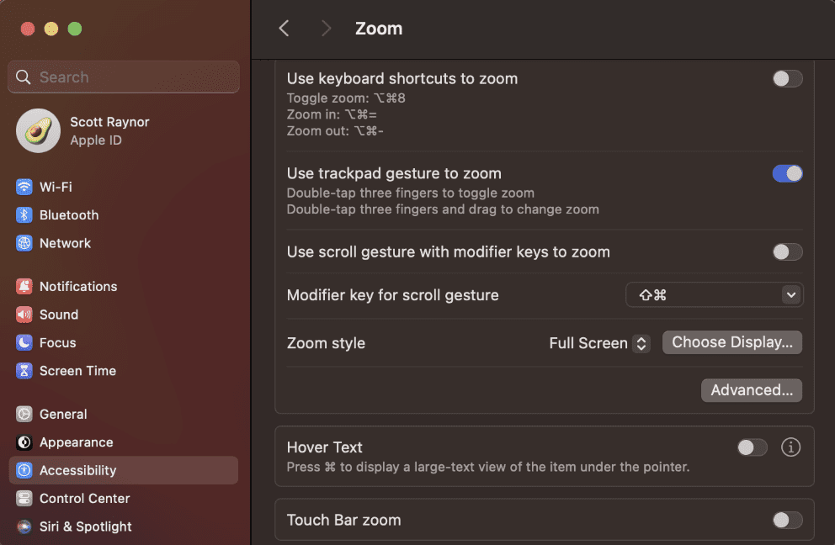835x545 pixels.
Task: Open Control Center settings
Action: (x=84, y=498)
